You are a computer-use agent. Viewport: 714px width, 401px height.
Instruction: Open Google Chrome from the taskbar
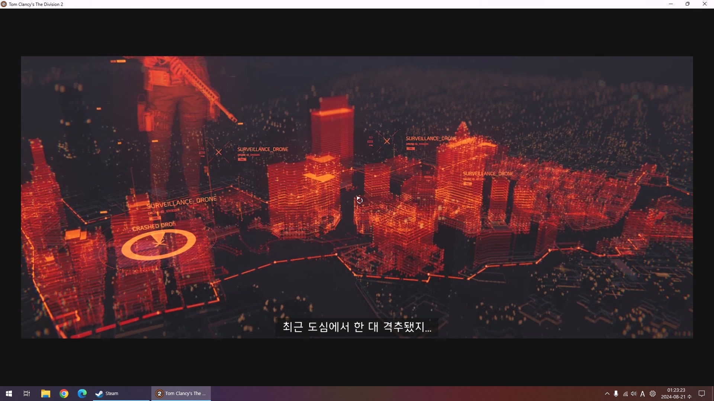[x=64, y=394]
